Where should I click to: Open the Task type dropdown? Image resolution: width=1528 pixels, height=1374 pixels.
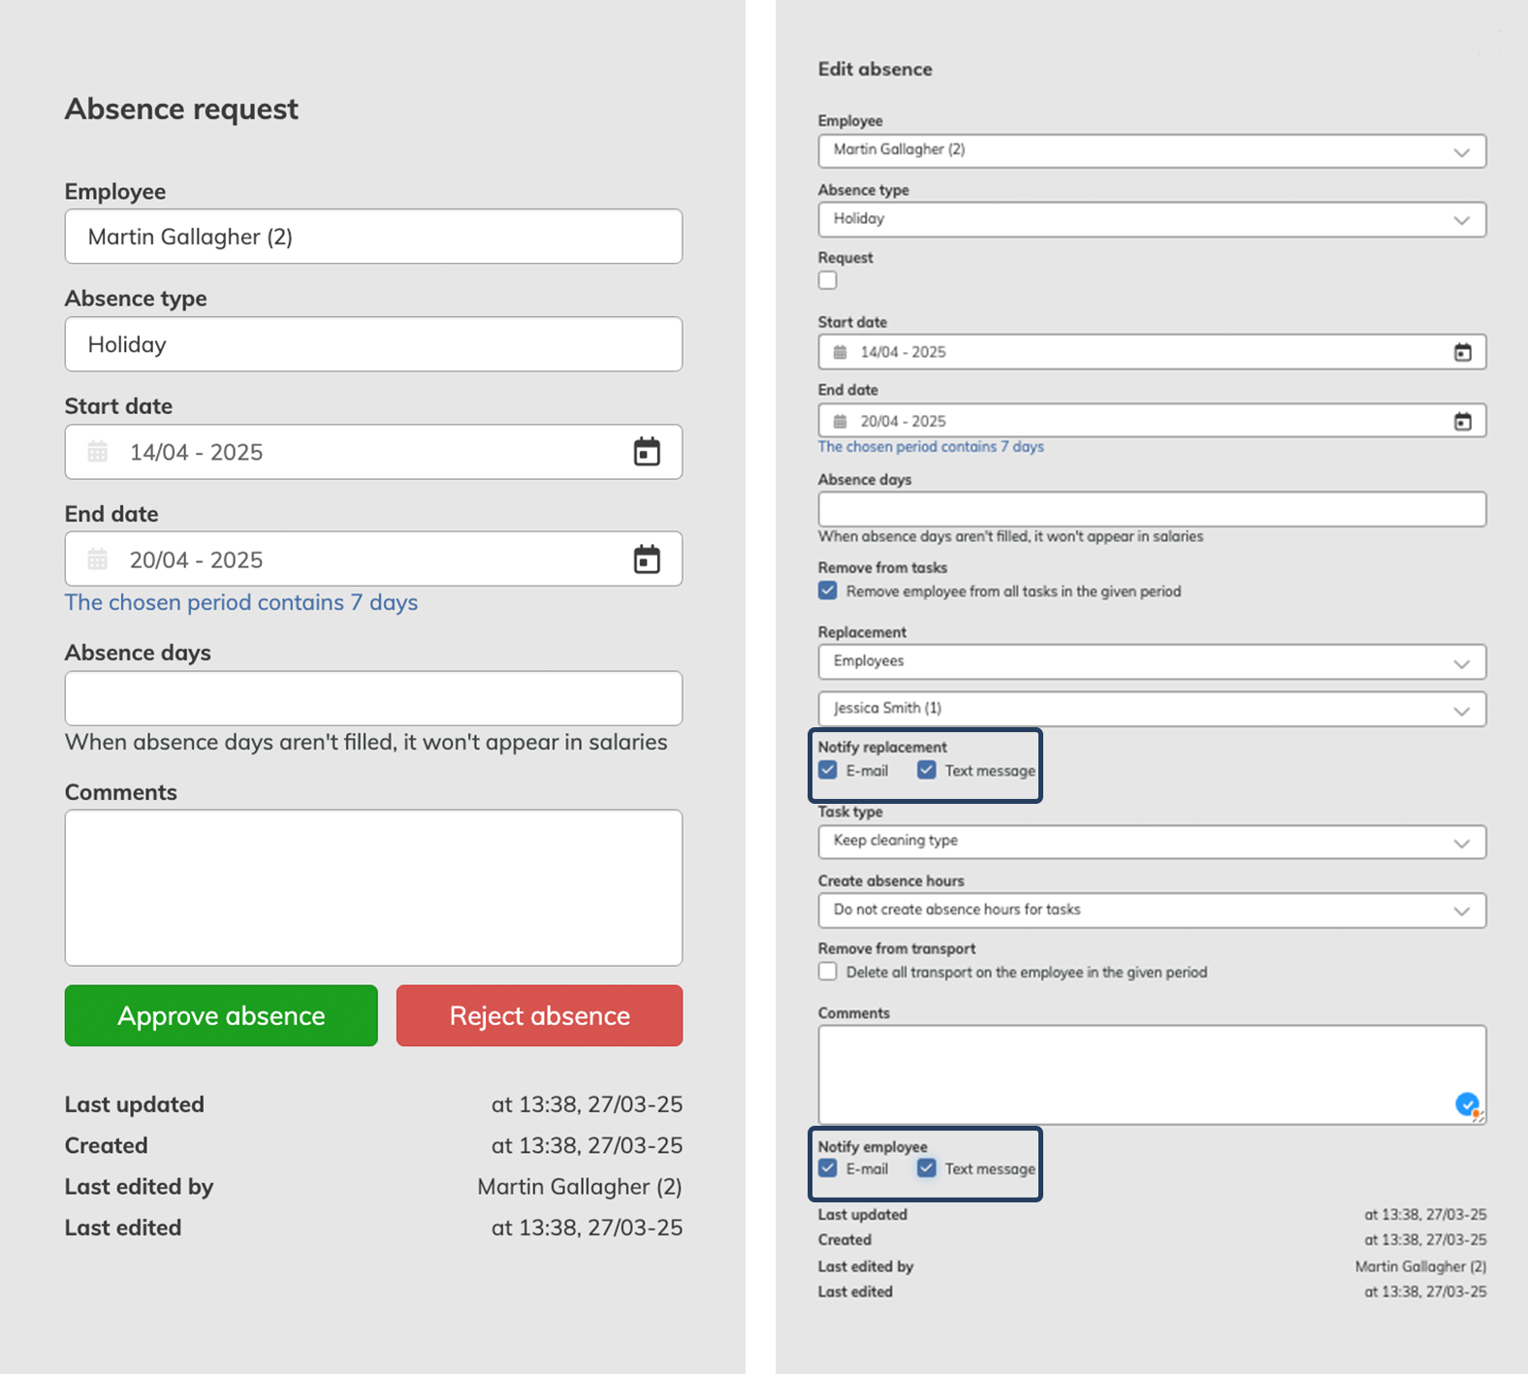click(1151, 841)
